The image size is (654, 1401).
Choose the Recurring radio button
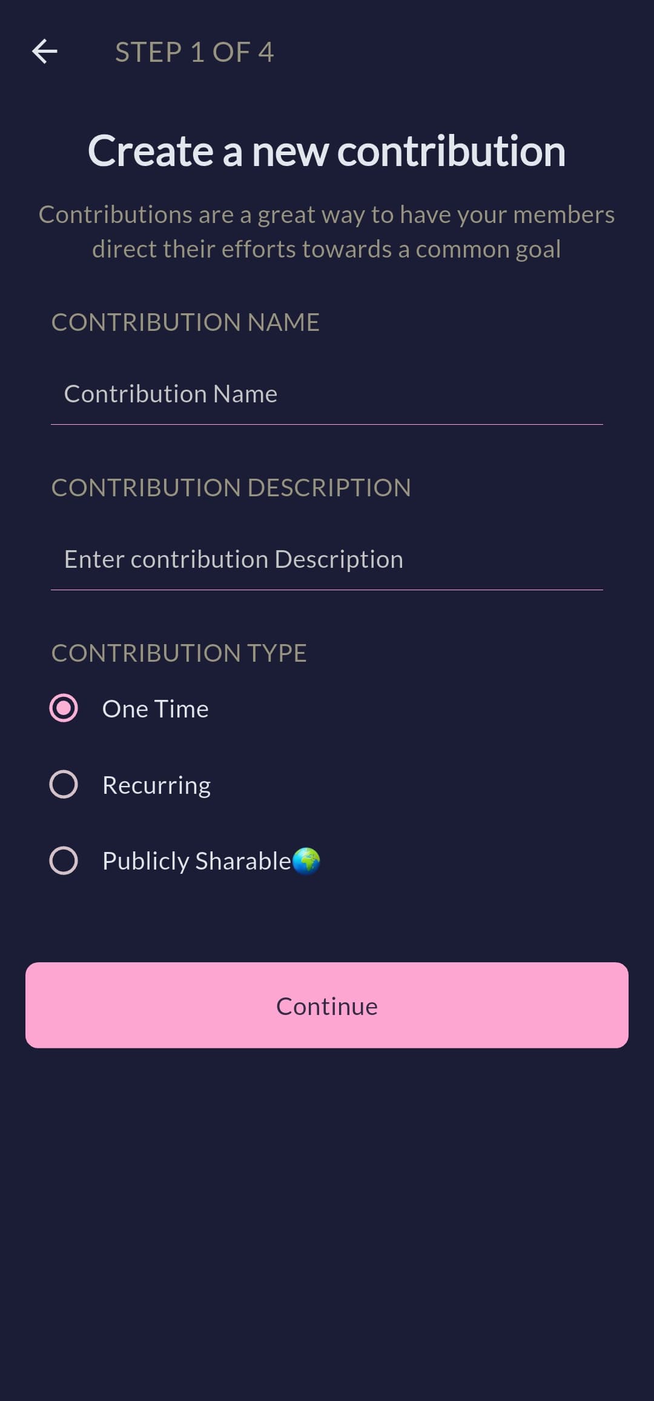[x=64, y=784]
